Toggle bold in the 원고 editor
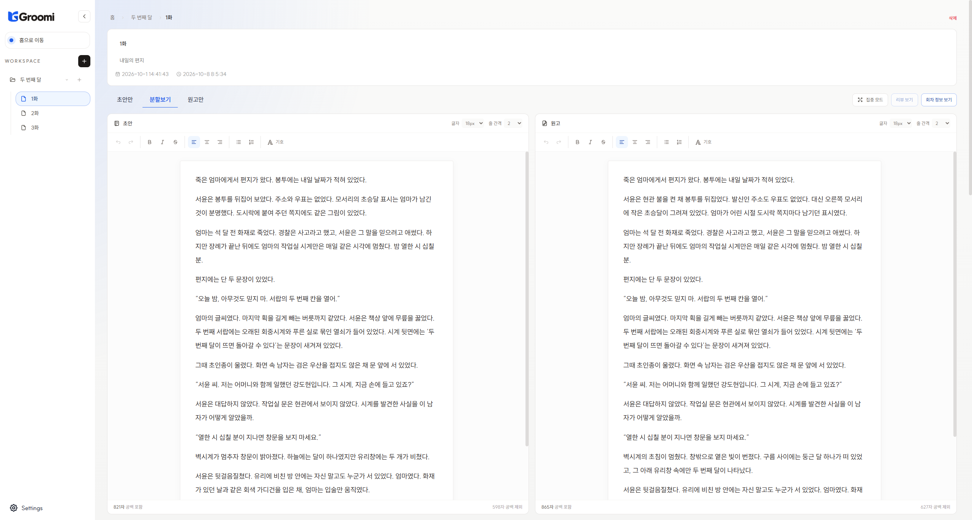The image size is (972, 520). coord(578,142)
